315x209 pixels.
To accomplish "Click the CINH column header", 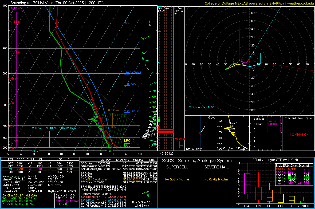I will pos(30,159).
